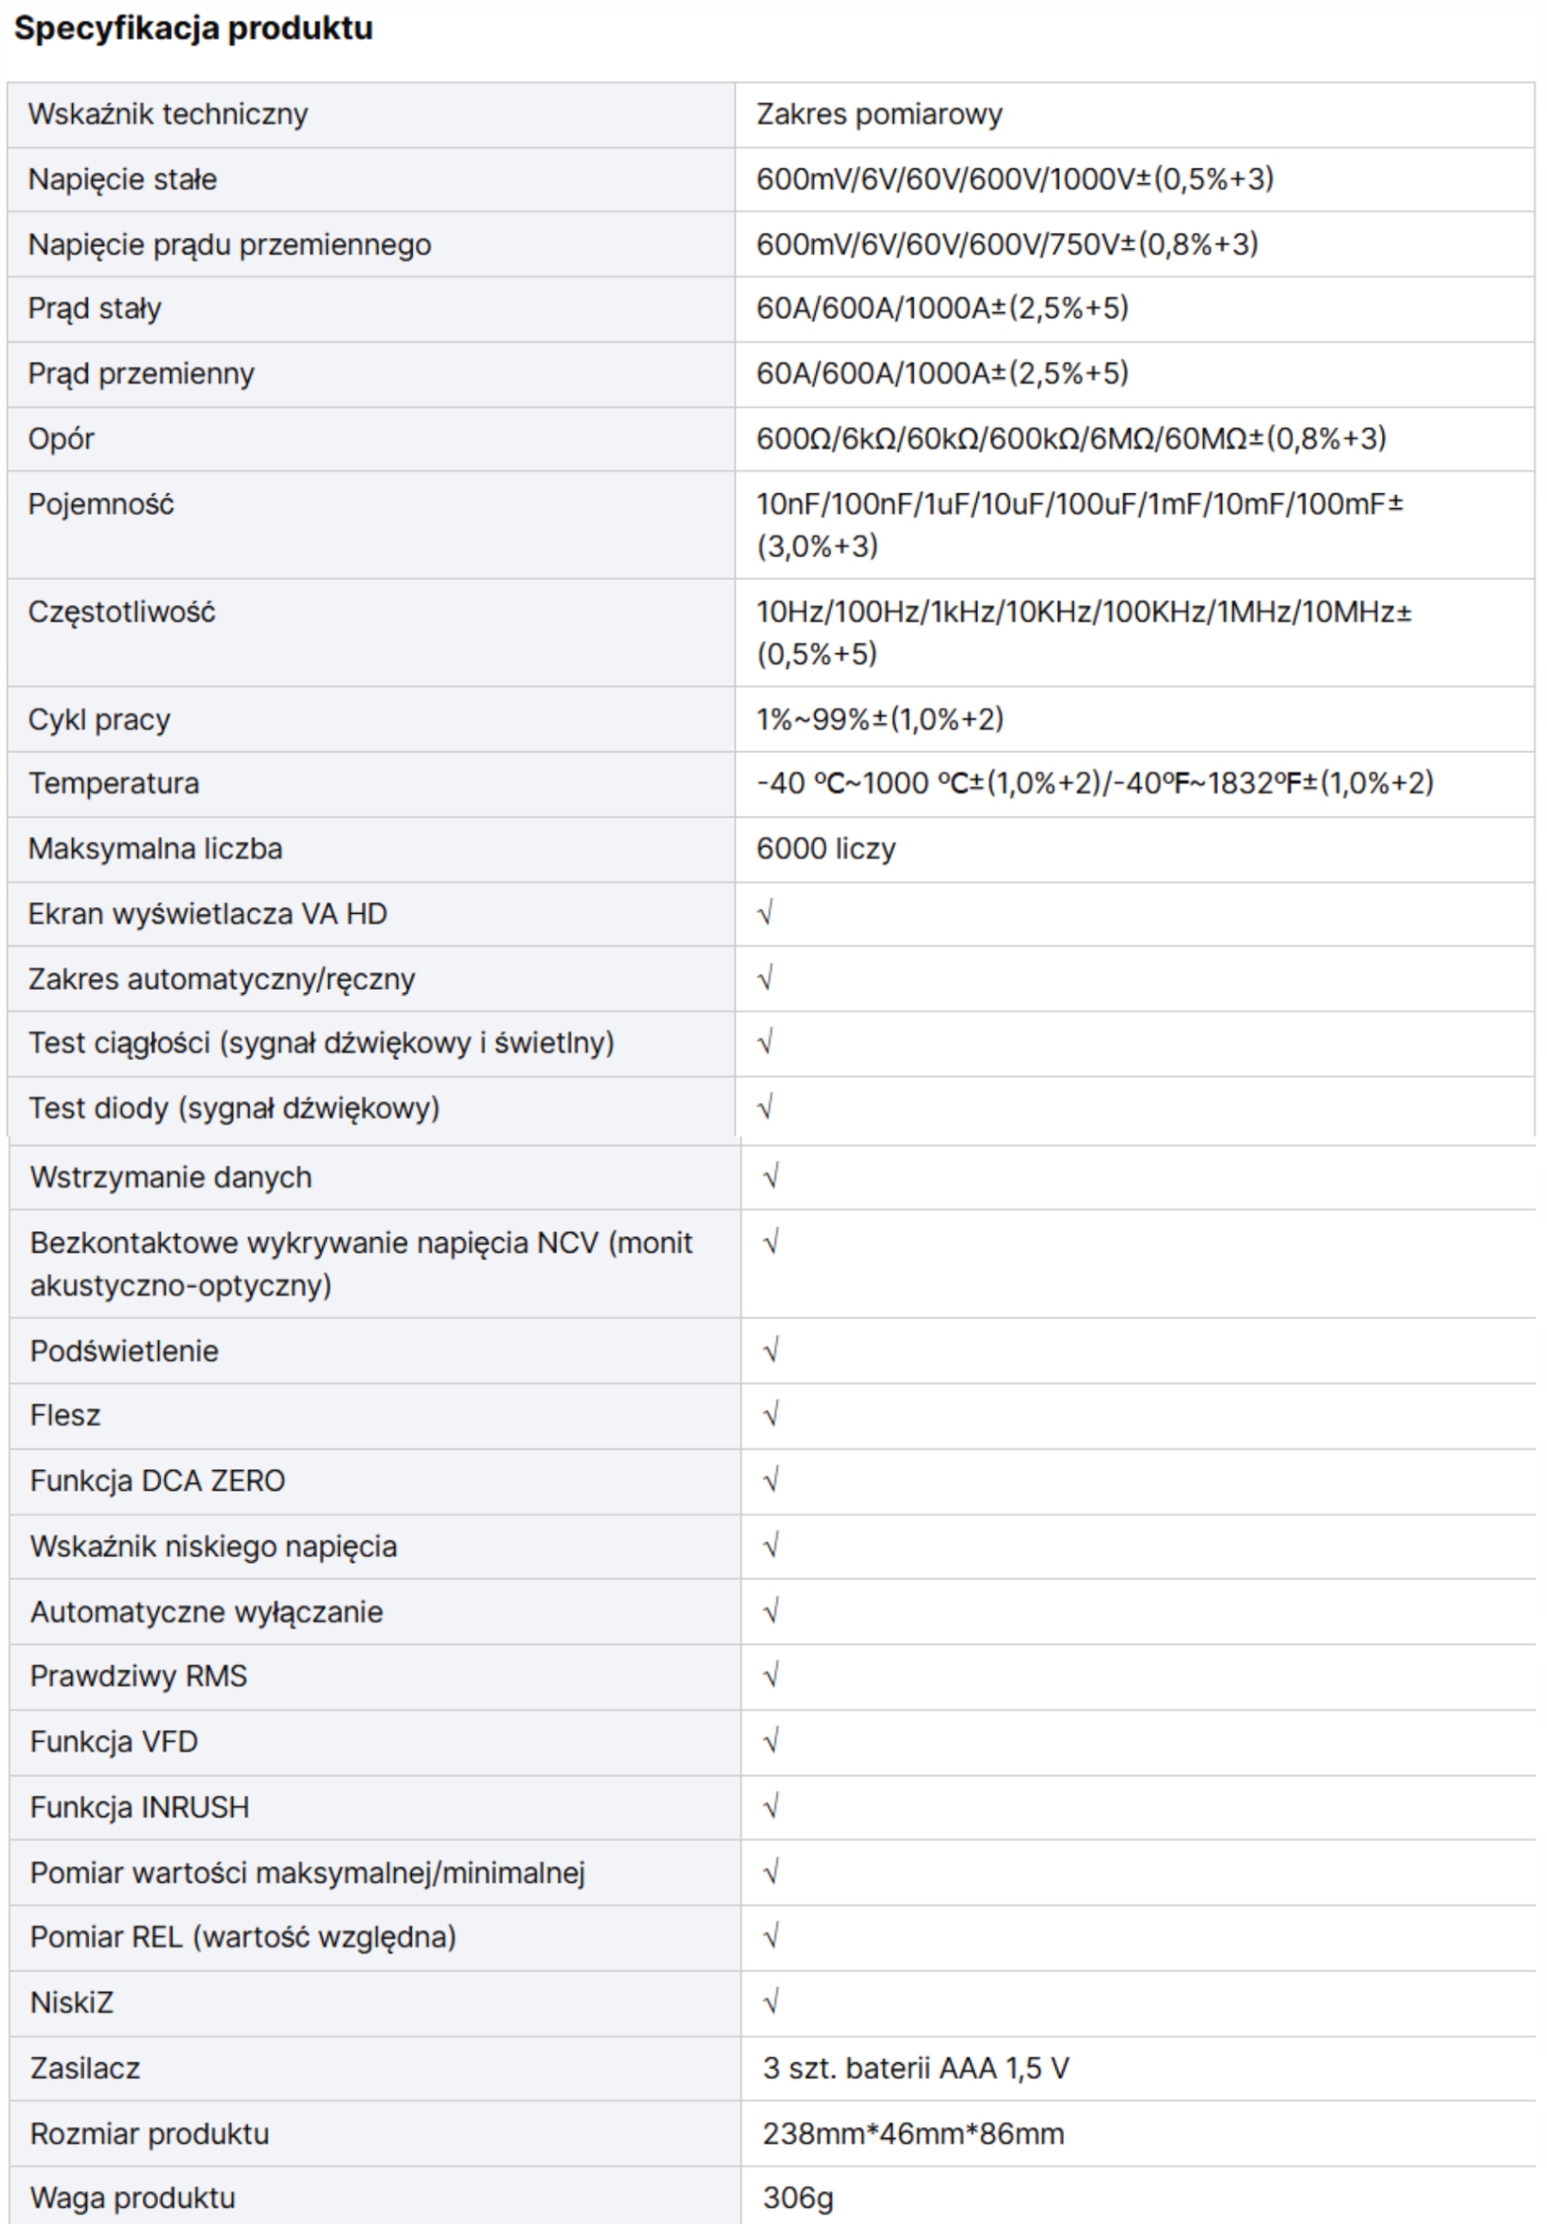Click the checkmark next to Test diody
The width and height of the screenshot is (1547, 2224).
coord(765,1107)
